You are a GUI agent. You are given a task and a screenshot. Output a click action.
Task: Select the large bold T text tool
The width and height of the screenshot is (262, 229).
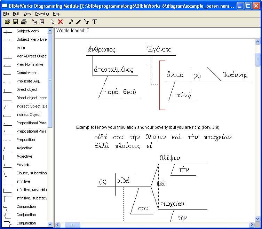point(95,22)
